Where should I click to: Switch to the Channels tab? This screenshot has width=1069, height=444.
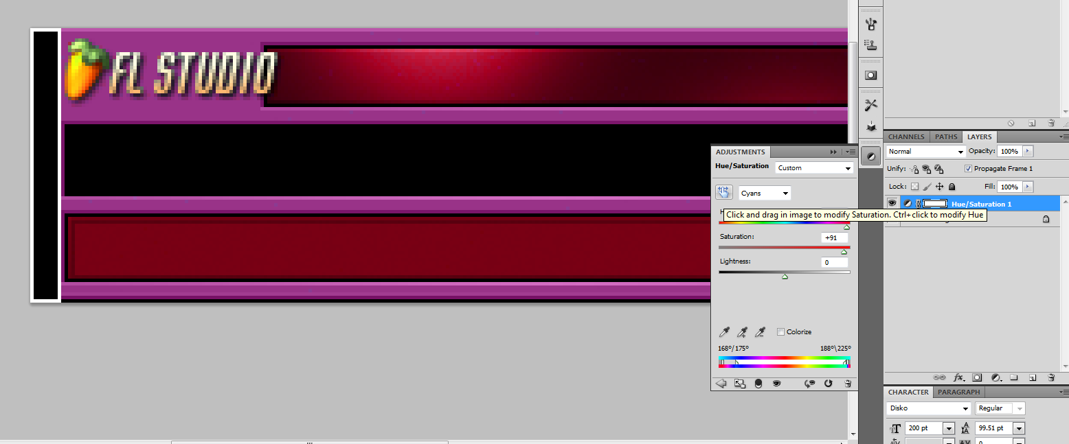[906, 137]
